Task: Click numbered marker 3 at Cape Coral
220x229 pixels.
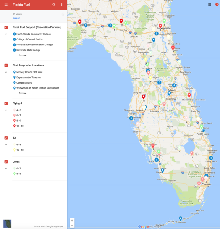Action: tap(157, 160)
